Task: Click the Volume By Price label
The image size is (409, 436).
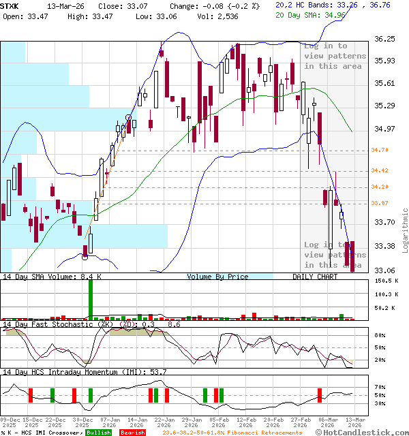Action: (217, 277)
